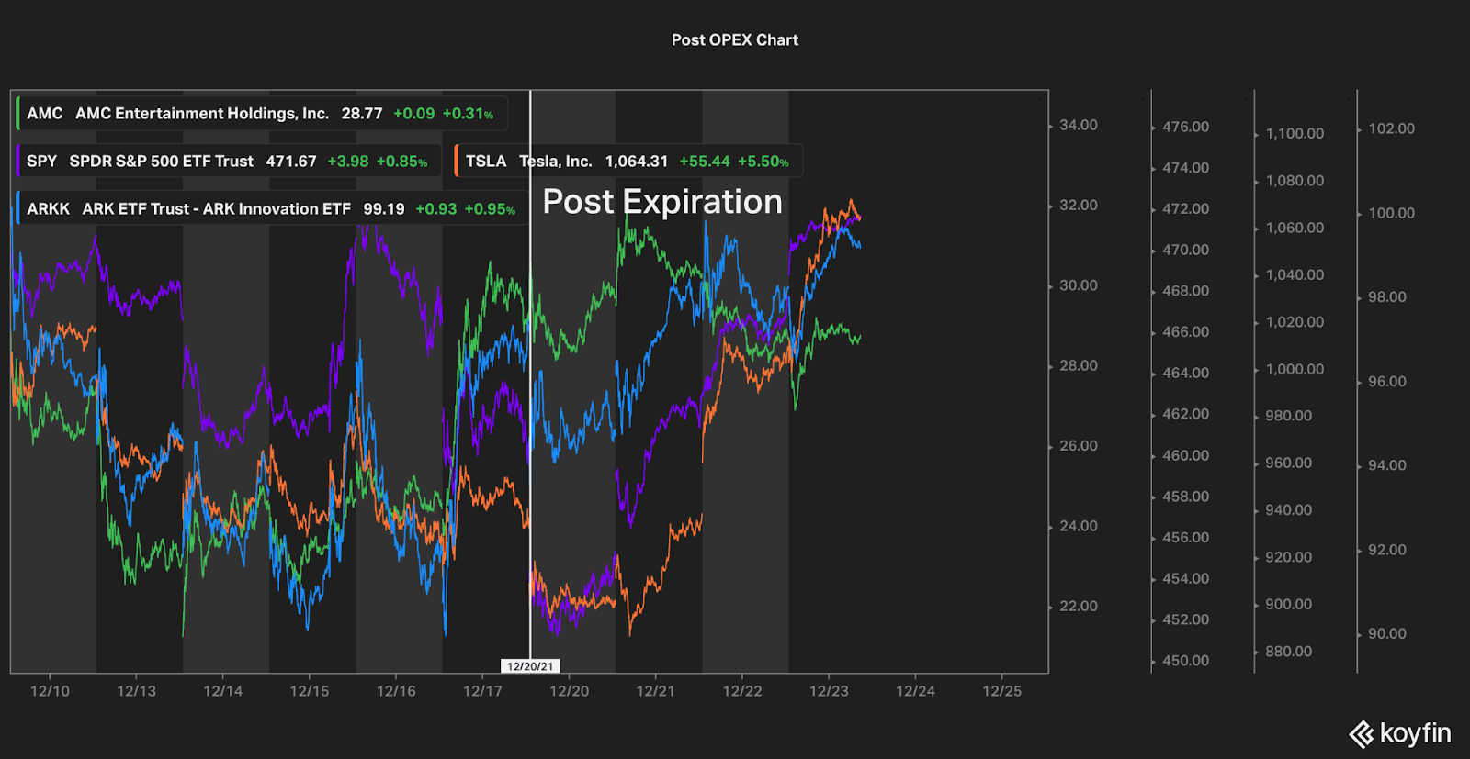Click the 12/25 date on time axis
1470x759 pixels.
1002,691
